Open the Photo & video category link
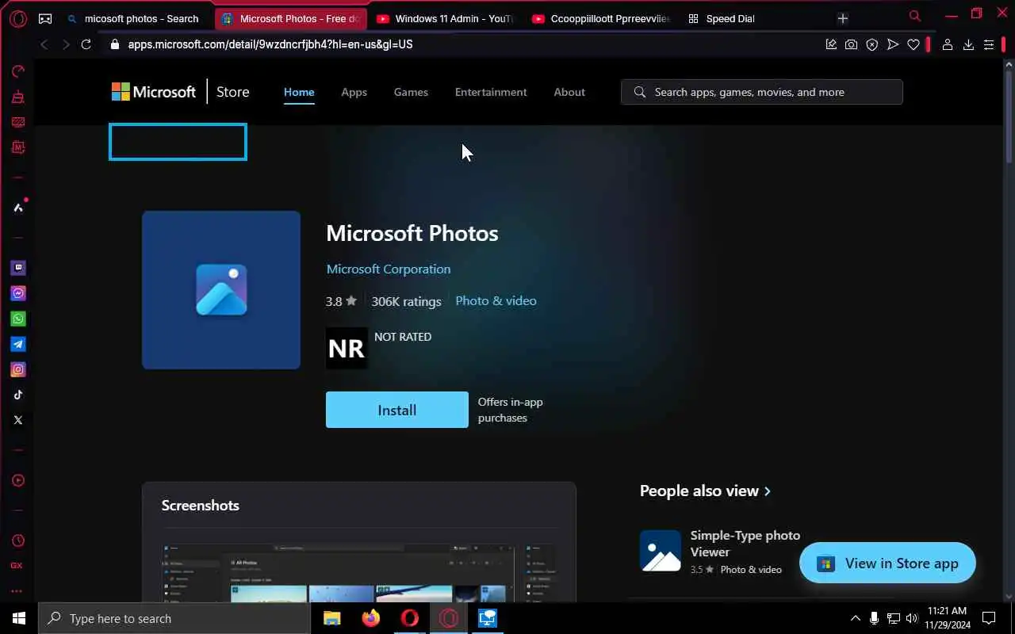Viewport: 1015px width, 634px height. click(x=496, y=300)
